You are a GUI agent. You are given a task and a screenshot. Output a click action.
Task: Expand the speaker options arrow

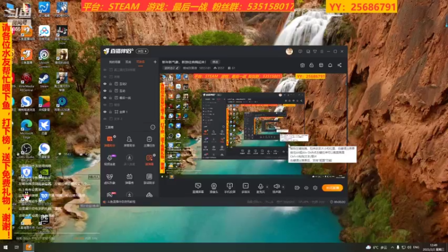[x=283, y=187]
